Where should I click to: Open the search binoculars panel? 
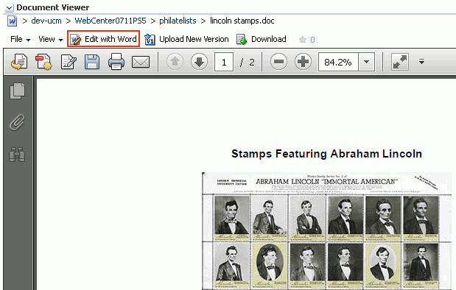click(x=17, y=155)
